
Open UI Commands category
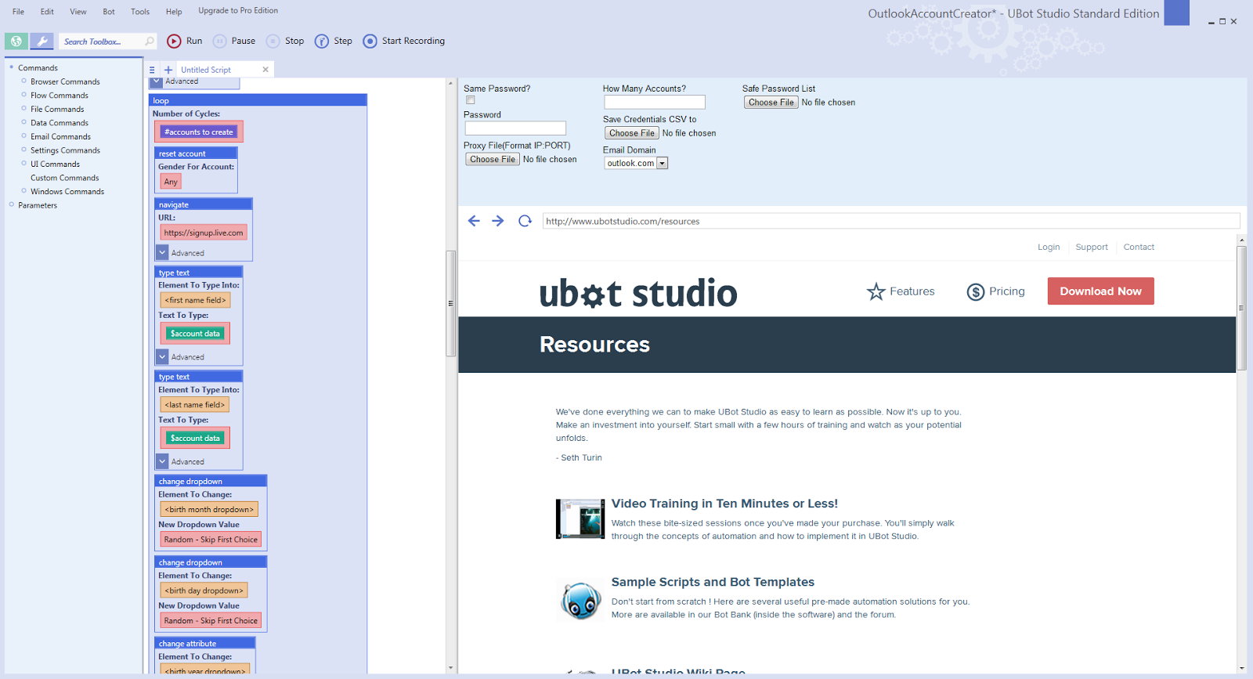click(x=55, y=164)
